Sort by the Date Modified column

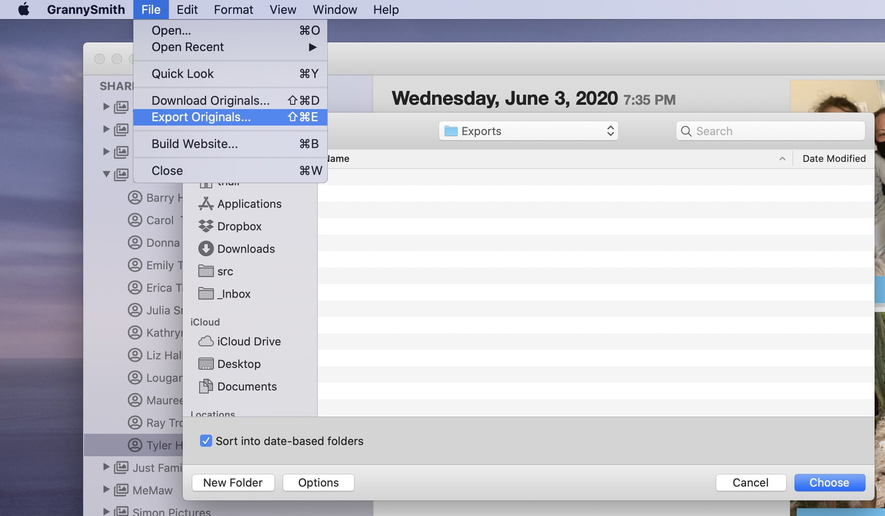tap(834, 159)
